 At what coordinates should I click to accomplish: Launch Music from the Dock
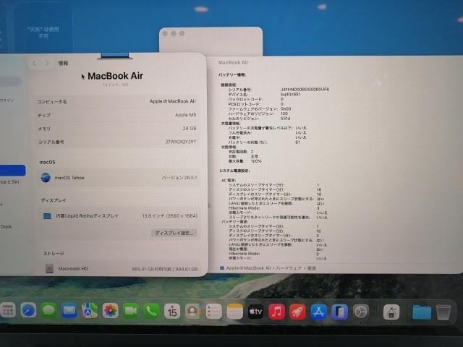276,312
